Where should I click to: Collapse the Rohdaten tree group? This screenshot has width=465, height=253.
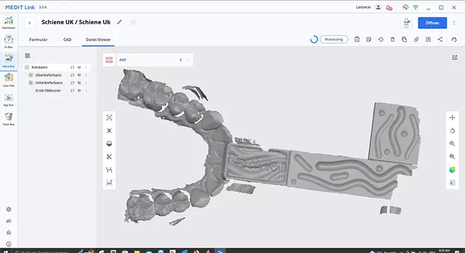27,67
